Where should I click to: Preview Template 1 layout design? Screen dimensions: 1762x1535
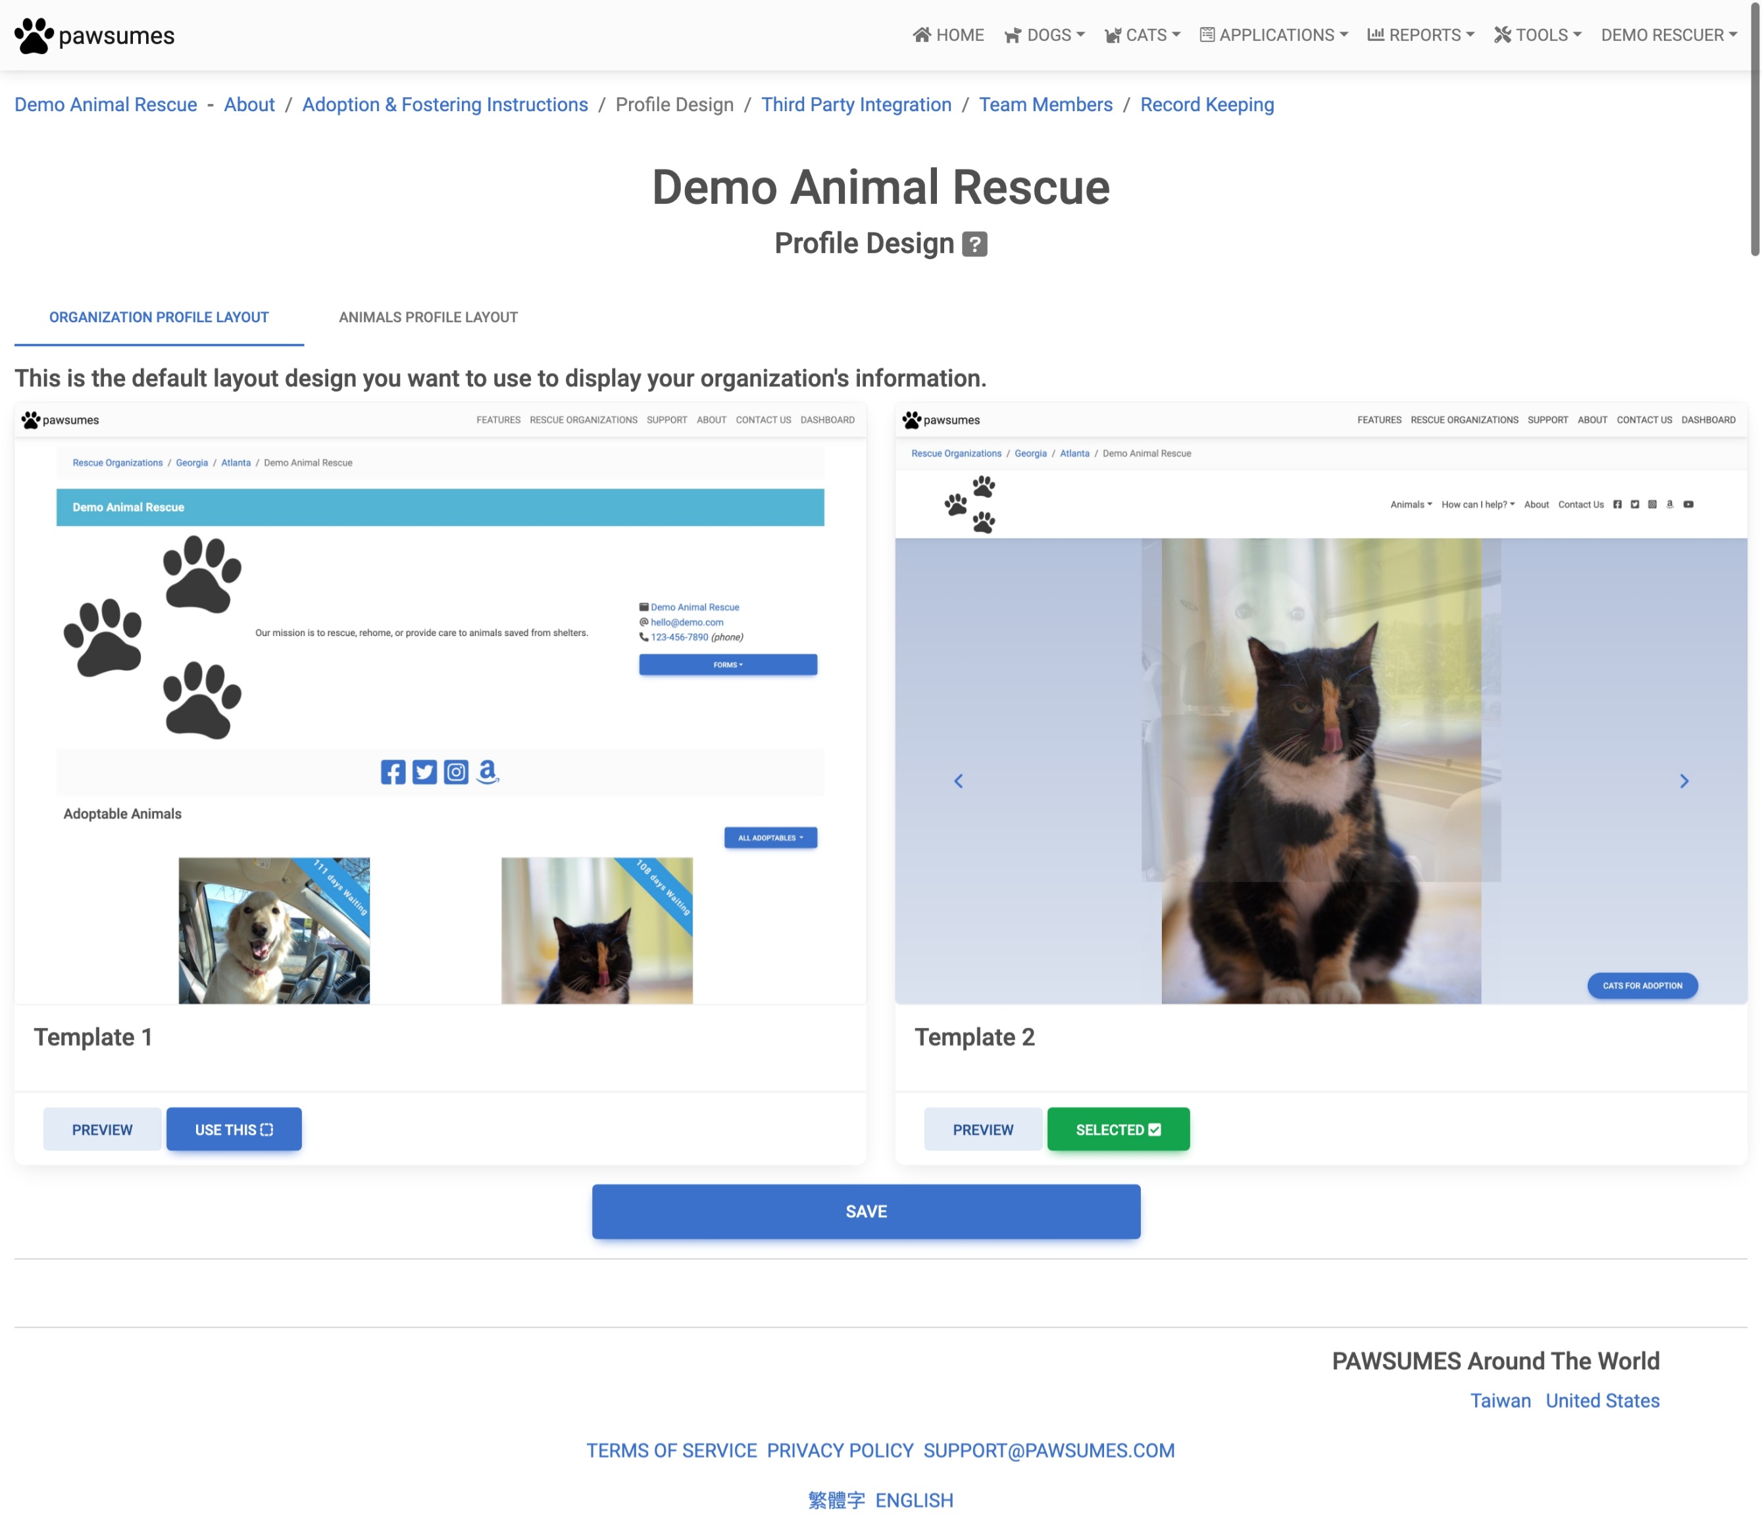point(102,1129)
